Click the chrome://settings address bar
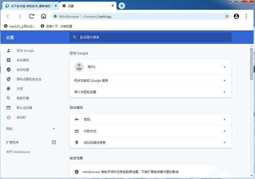The height and width of the screenshot is (179, 255). tap(140, 16)
